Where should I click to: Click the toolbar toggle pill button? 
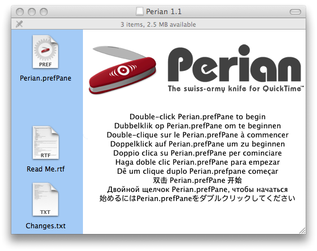[x=295, y=12]
